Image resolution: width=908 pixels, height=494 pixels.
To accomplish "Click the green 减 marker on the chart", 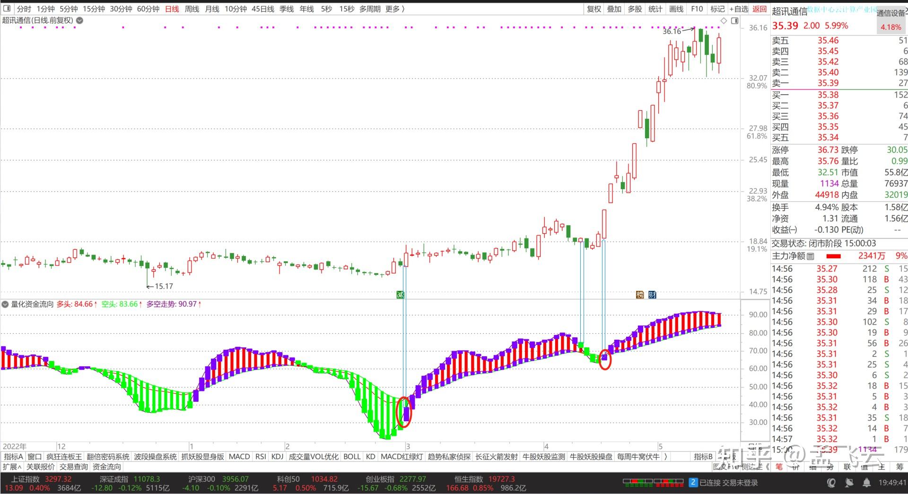I will pyautogui.click(x=400, y=295).
